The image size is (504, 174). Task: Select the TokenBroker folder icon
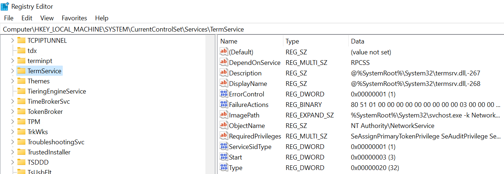(21, 111)
